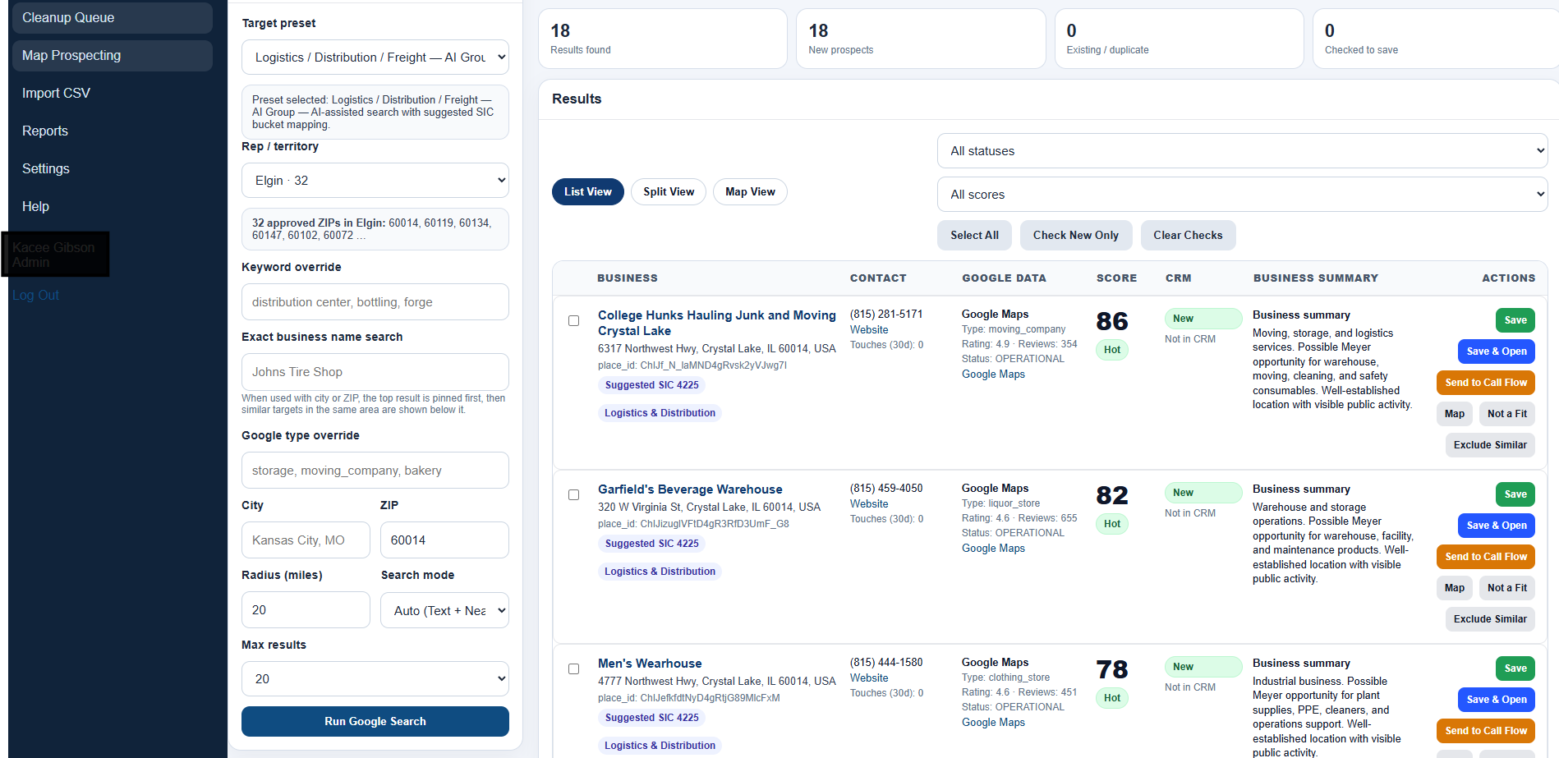The width and height of the screenshot is (1559, 758).
Task: Run Google Search
Action: pos(375,722)
